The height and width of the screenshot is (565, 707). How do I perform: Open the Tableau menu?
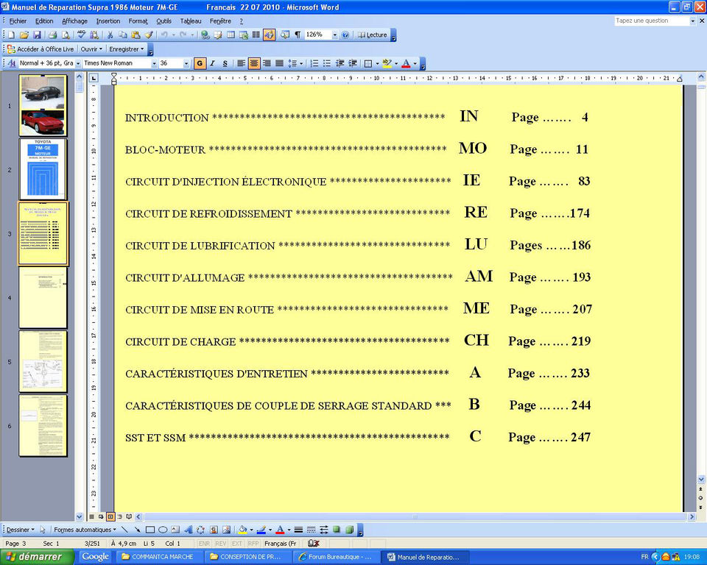click(x=191, y=21)
